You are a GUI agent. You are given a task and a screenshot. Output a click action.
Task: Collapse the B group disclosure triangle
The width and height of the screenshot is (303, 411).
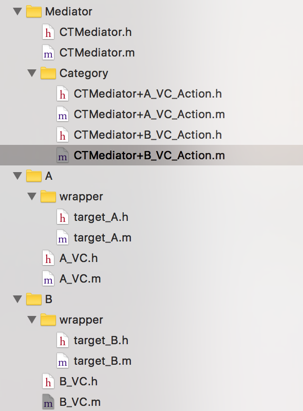(17, 299)
